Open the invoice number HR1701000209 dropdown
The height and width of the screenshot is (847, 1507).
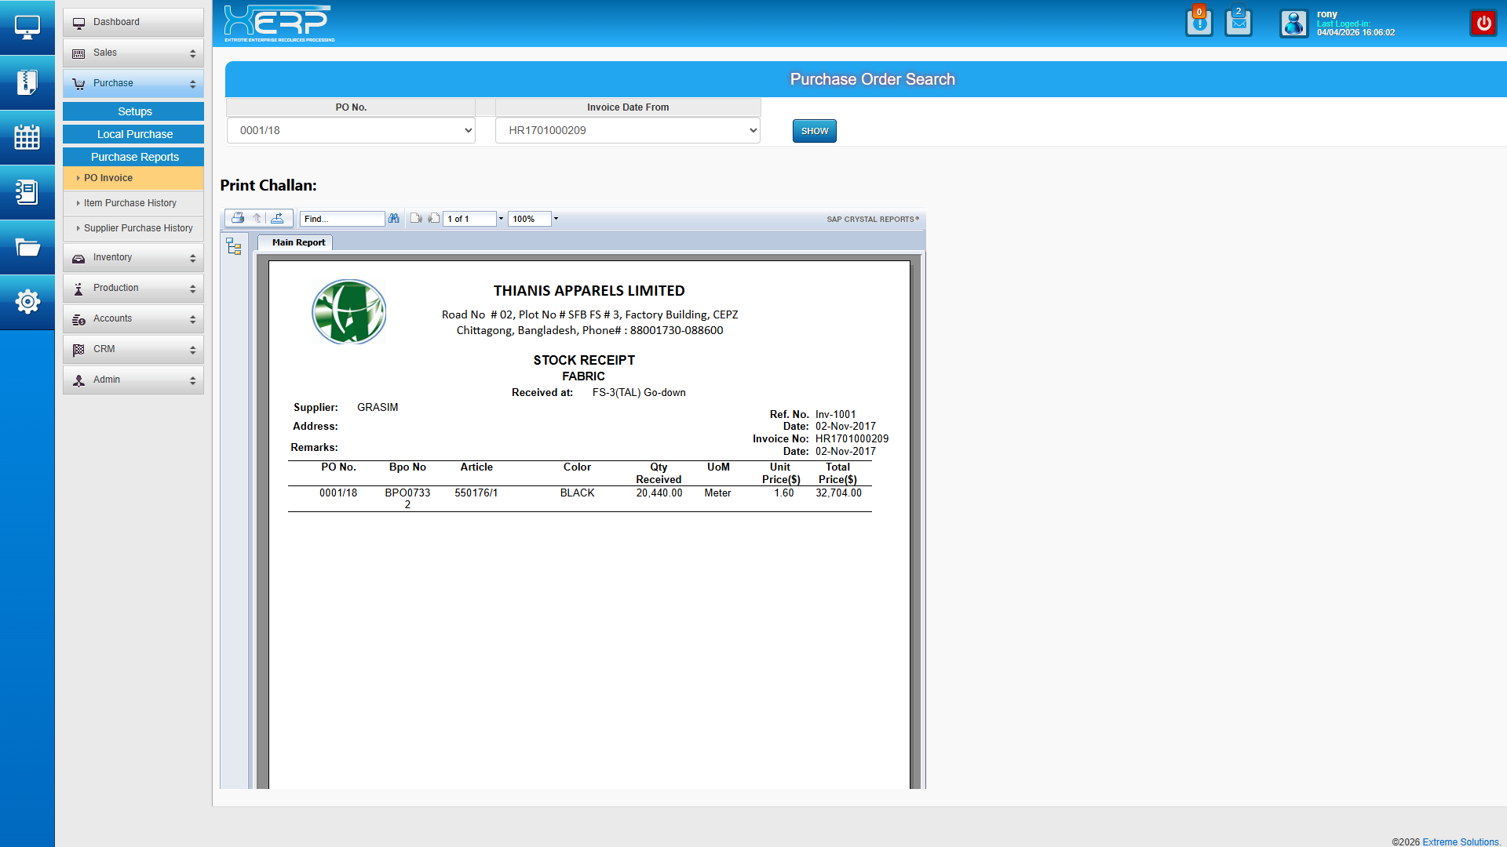coord(627,130)
